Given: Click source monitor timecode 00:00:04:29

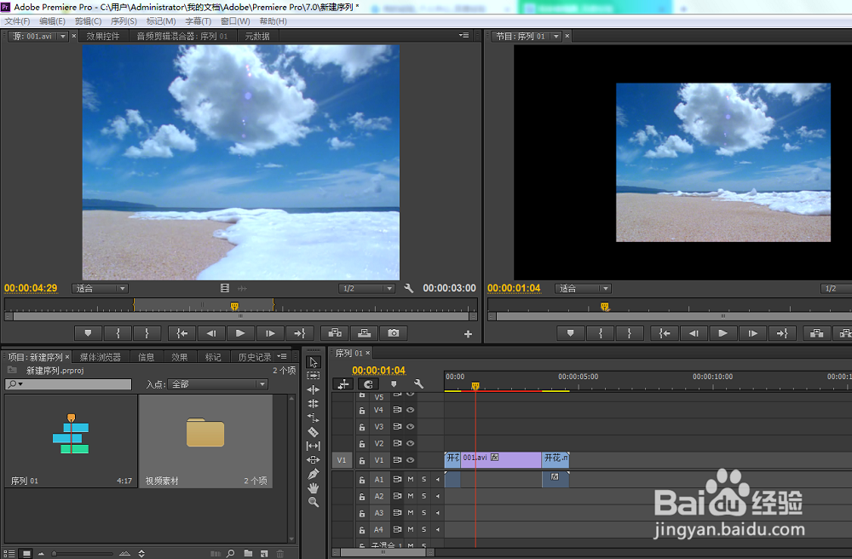Looking at the screenshot, I should pos(31,289).
